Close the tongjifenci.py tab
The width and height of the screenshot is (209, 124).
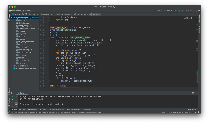click(x=54, y=14)
